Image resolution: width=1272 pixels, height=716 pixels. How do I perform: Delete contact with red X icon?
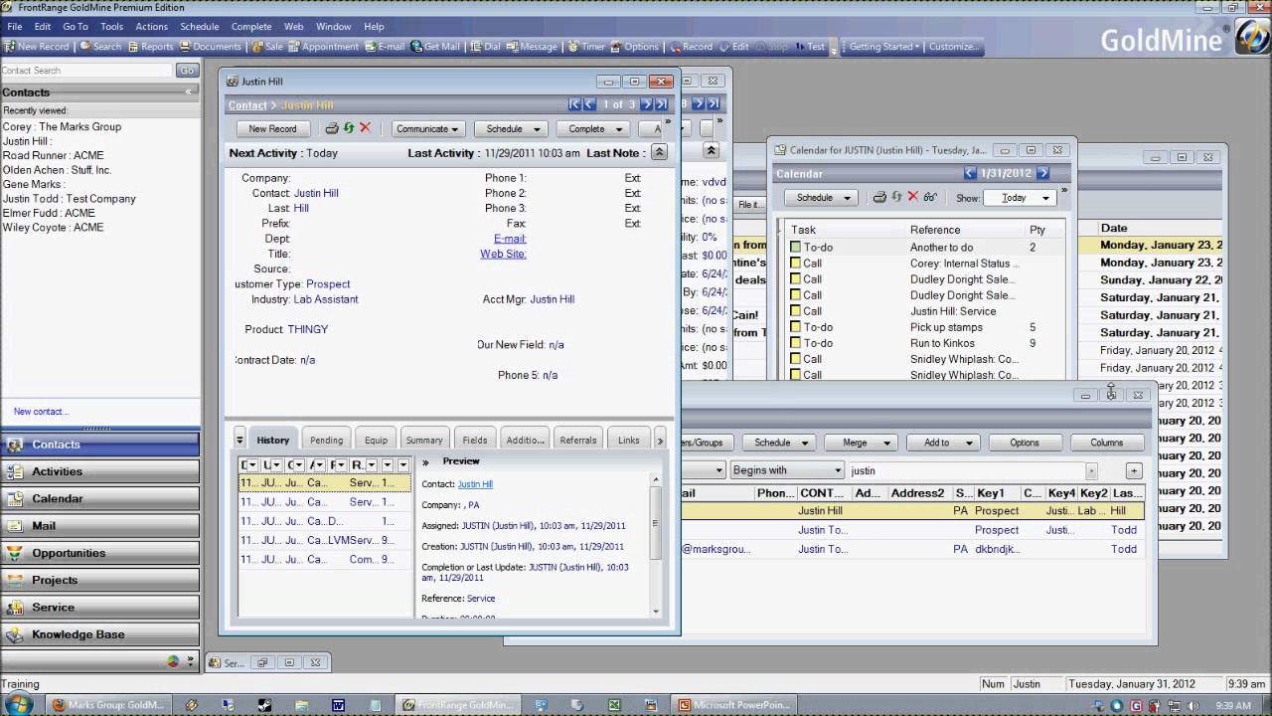coord(365,128)
